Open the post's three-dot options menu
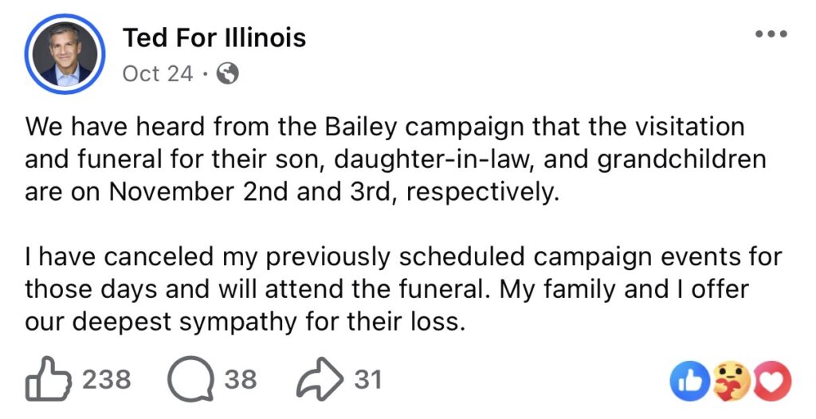The height and width of the screenshot is (419, 816). 771,34
